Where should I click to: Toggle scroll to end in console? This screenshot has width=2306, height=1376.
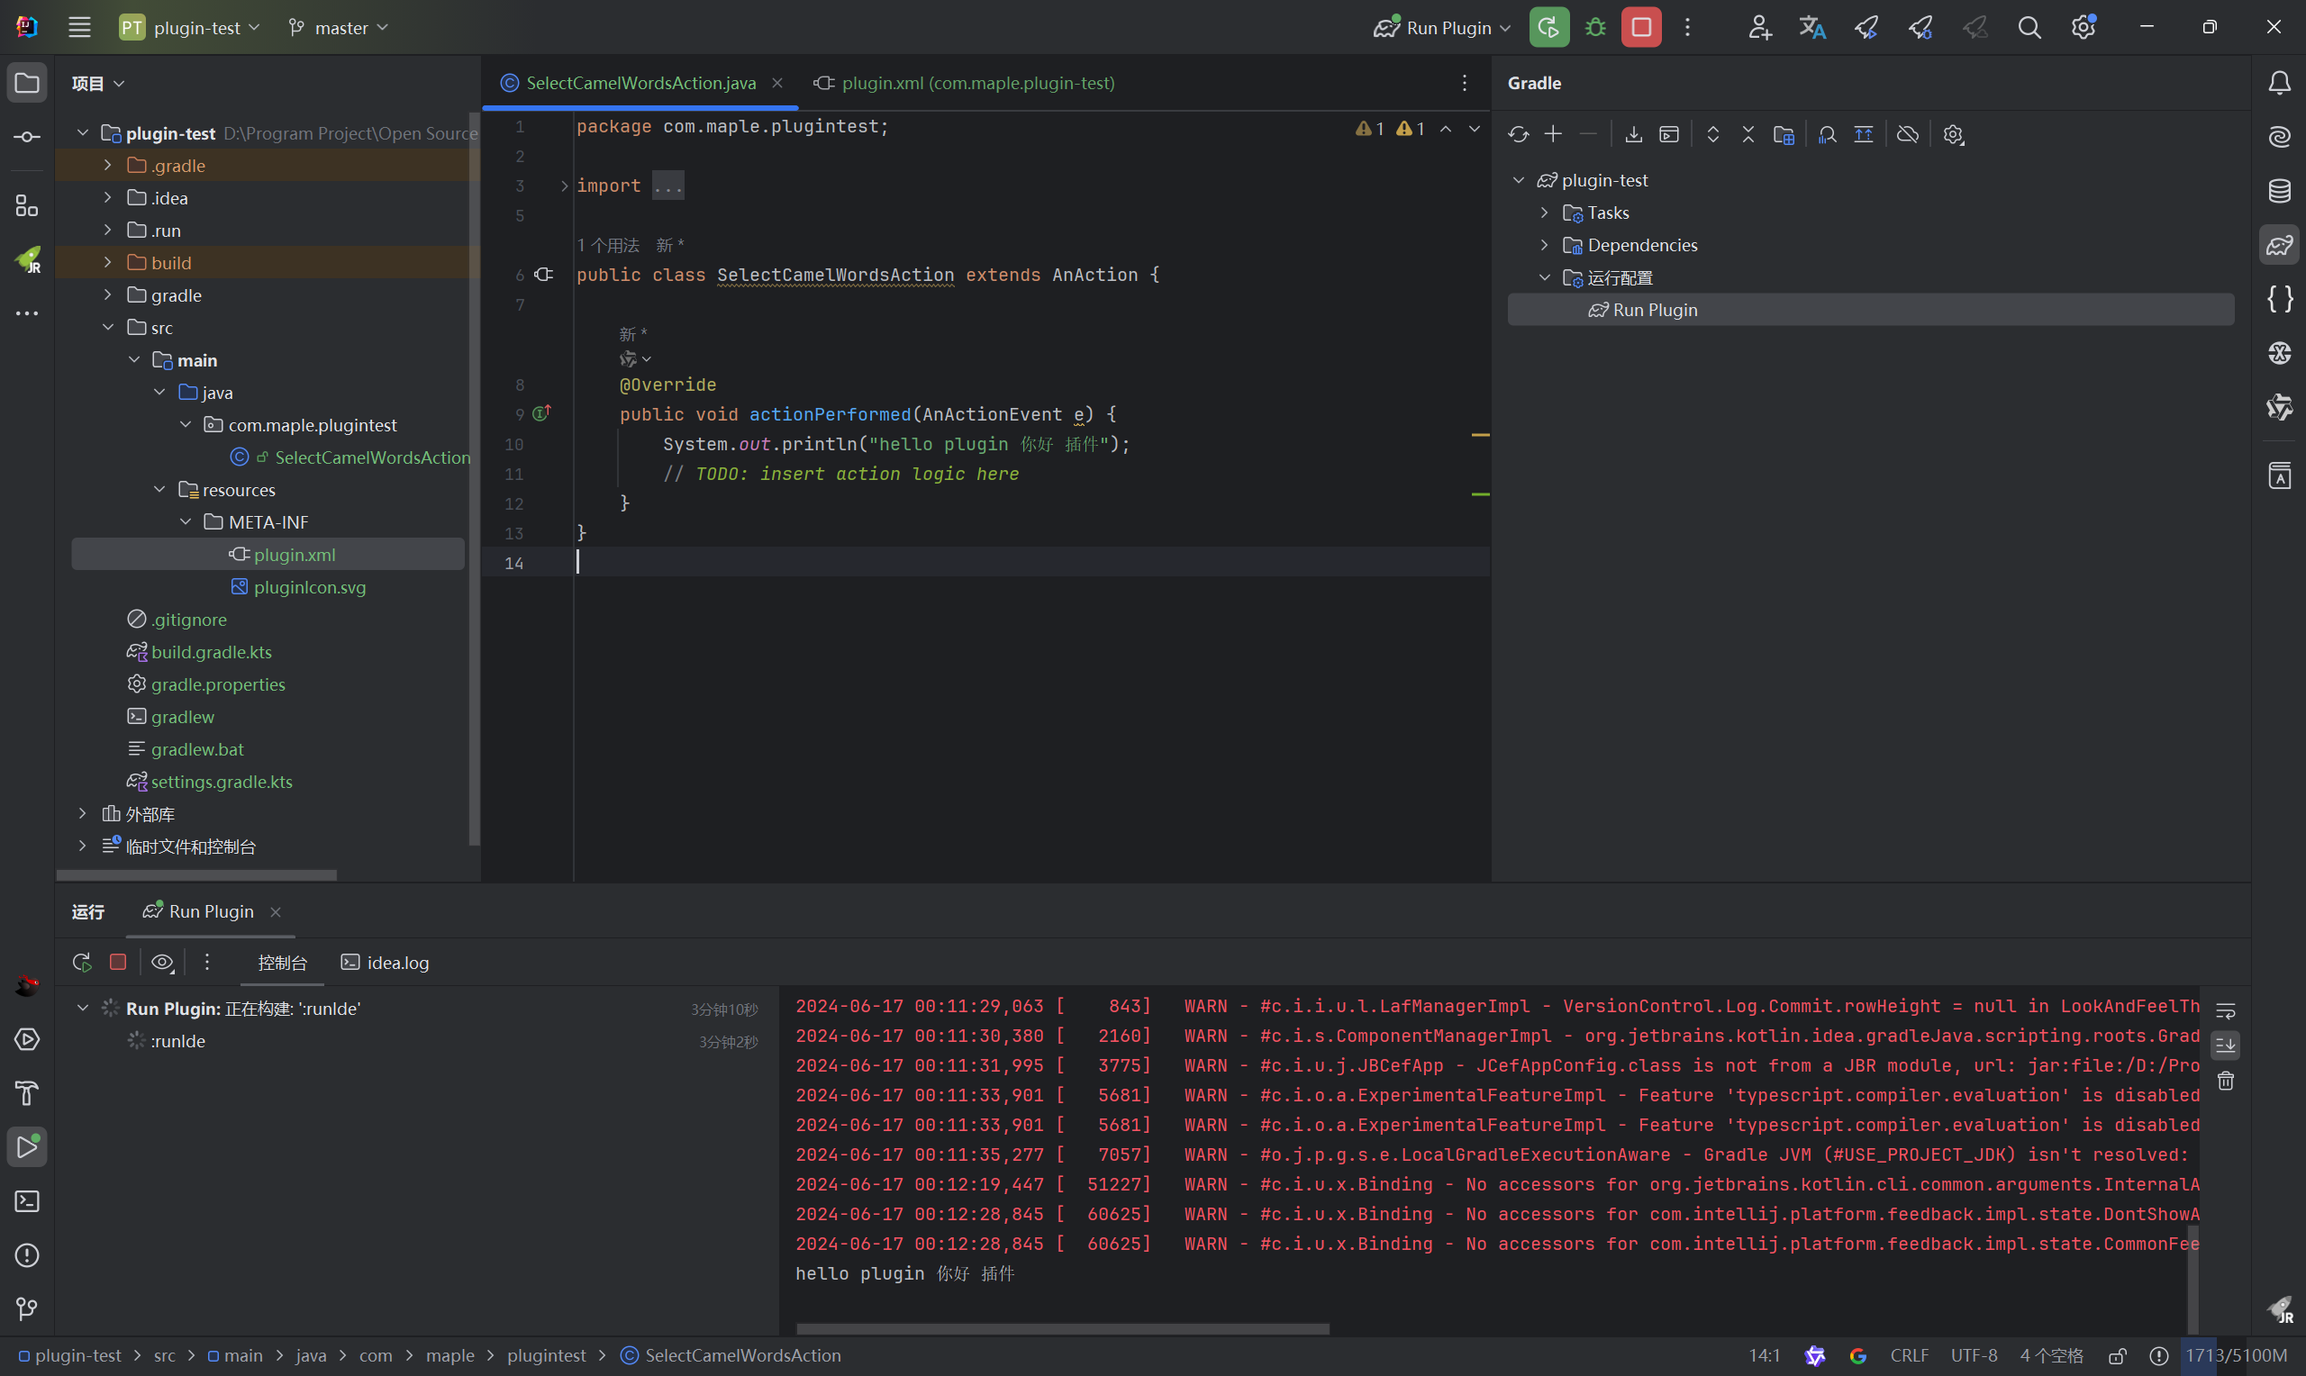[x=2225, y=1046]
